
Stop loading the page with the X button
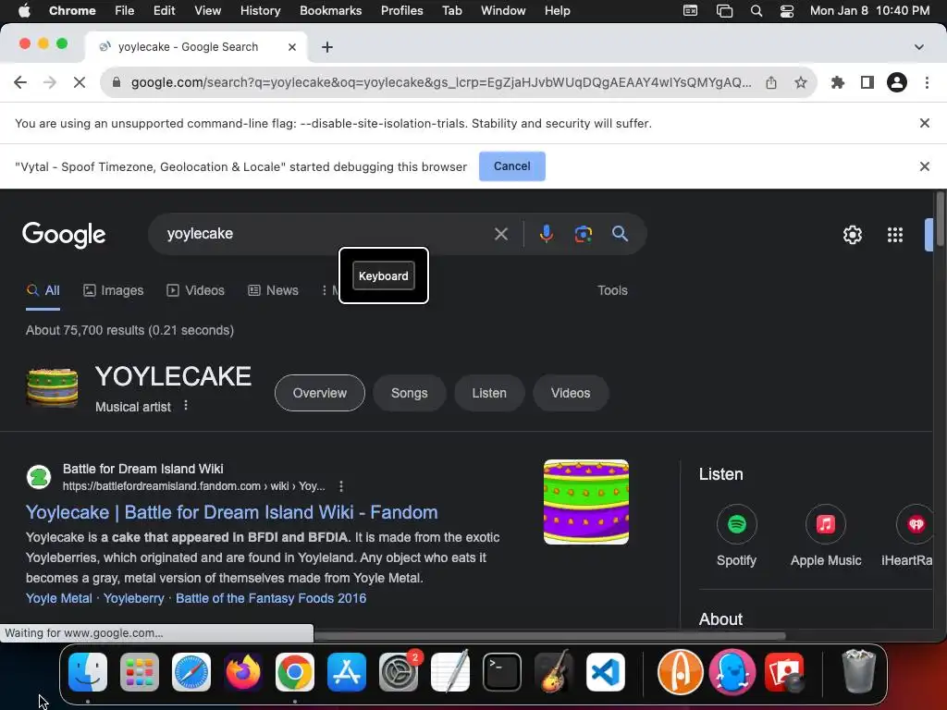pyautogui.click(x=80, y=82)
